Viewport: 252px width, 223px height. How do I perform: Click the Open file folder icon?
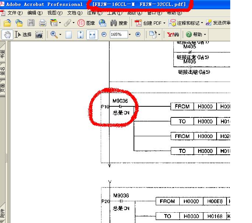pos(7,23)
